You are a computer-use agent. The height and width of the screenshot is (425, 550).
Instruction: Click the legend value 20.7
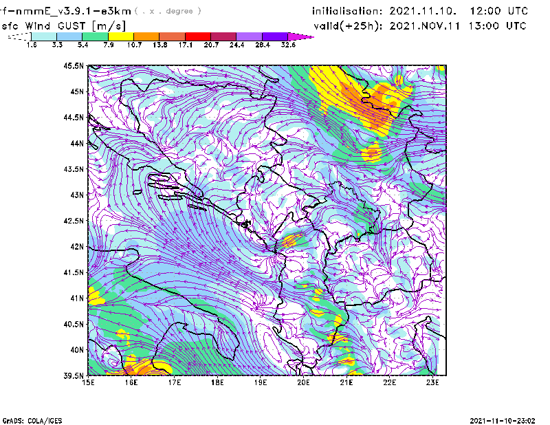pos(211,45)
